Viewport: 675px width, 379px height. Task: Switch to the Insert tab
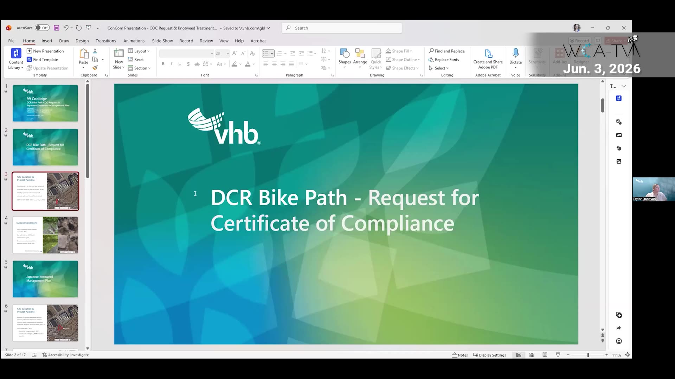pyautogui.click(x=47, y=41)
